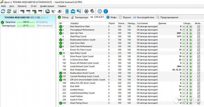Screen dimensions: 204x107
Task: Toggle enable checkbox for G-Sense Error Rate
Action: (199, 60)
